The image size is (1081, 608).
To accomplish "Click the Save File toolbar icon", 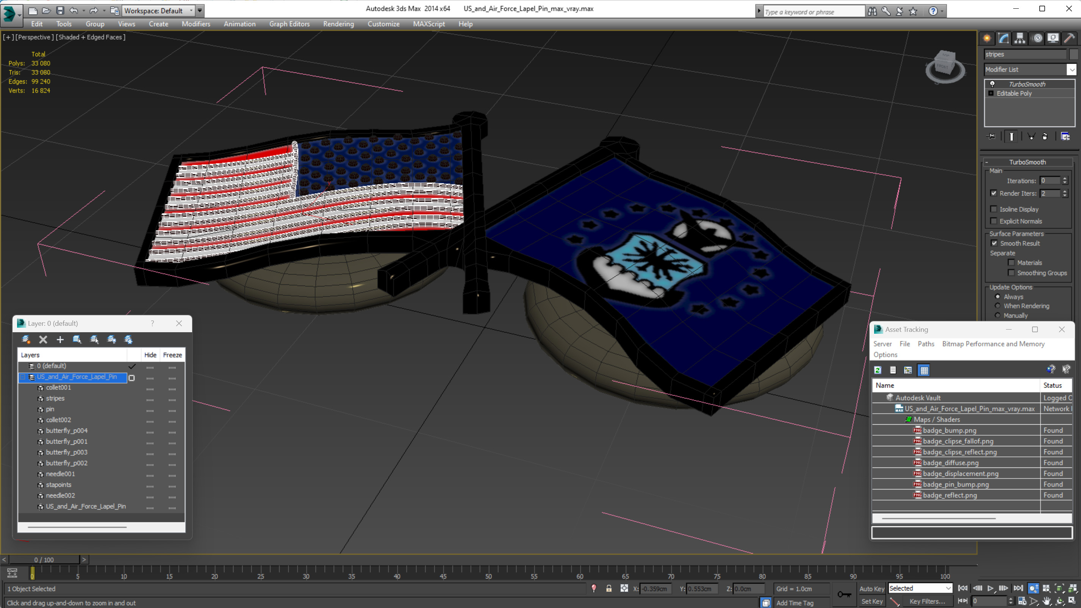I will tap(60, 11).
